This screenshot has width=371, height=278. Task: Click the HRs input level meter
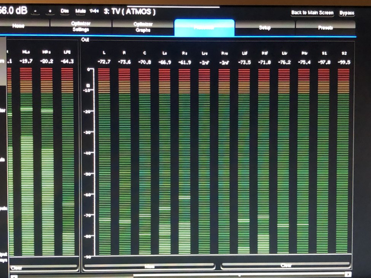[47, 162]
